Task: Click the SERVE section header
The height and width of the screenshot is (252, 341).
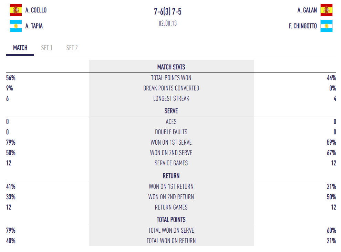Action: point(171,111)
